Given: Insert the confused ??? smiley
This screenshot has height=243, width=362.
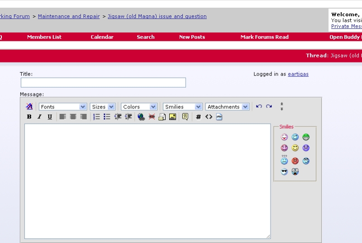Looking at the screenshot, I should point(284,159).
